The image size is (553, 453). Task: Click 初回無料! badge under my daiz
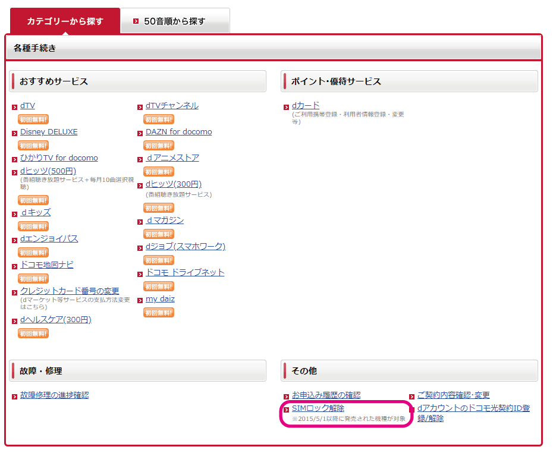[159, 313]
